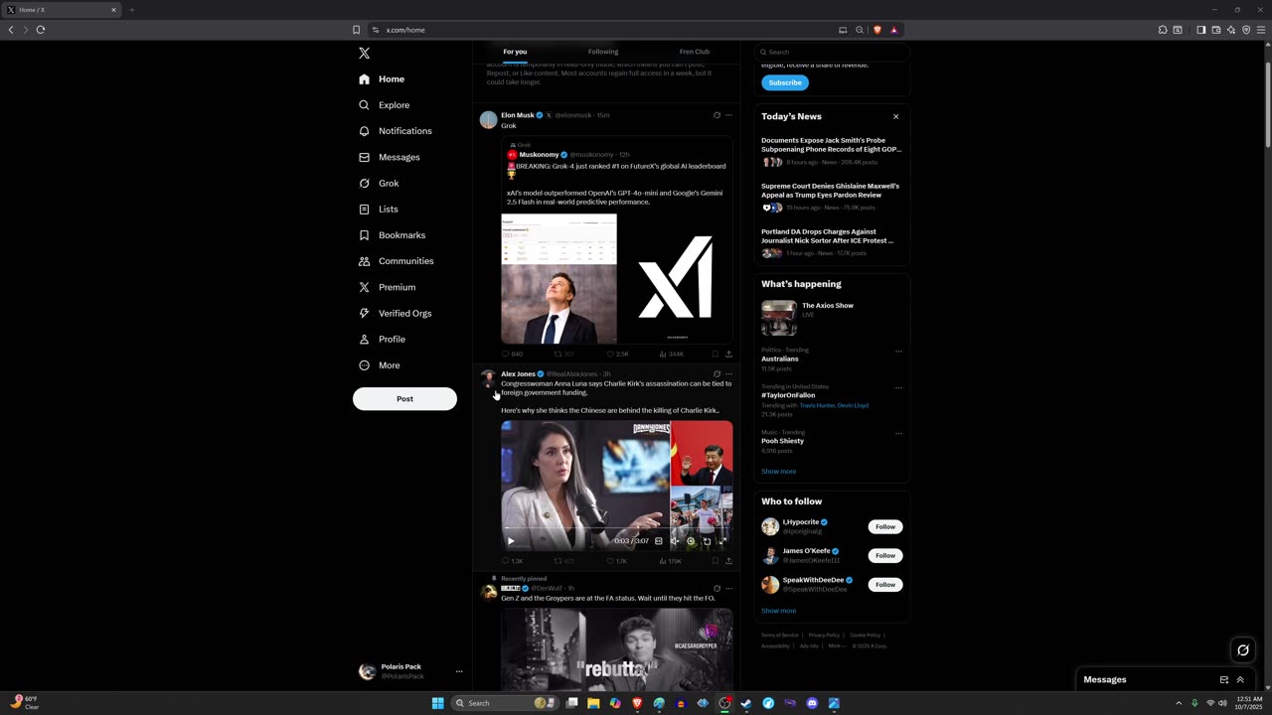
Task: Expand the Messages drawer
Action: 1240,680
